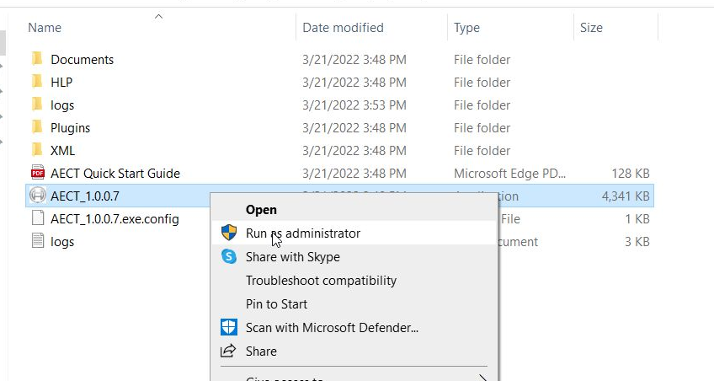This screenshot has width=714, height=381.
Task: Sort files by Name column header
Action: 45,28
